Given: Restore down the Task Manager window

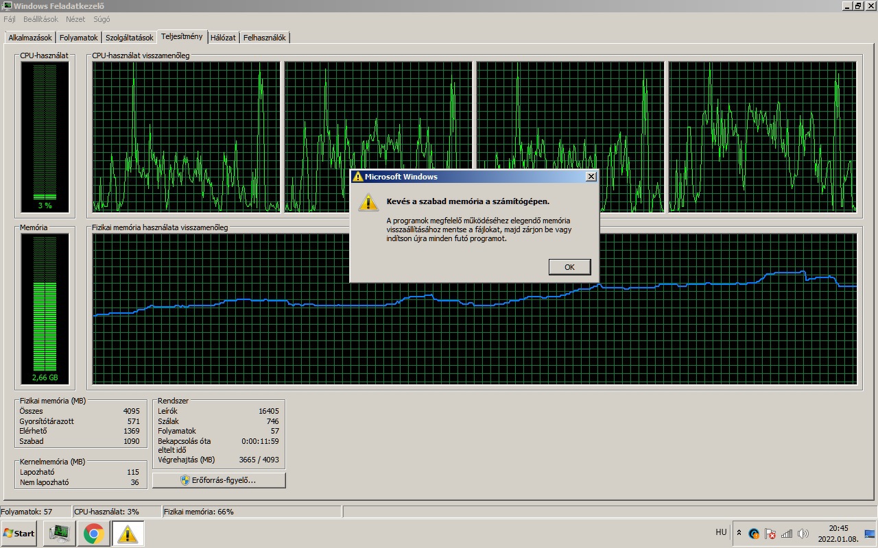Looking at the screenshot, I should 858,6.
